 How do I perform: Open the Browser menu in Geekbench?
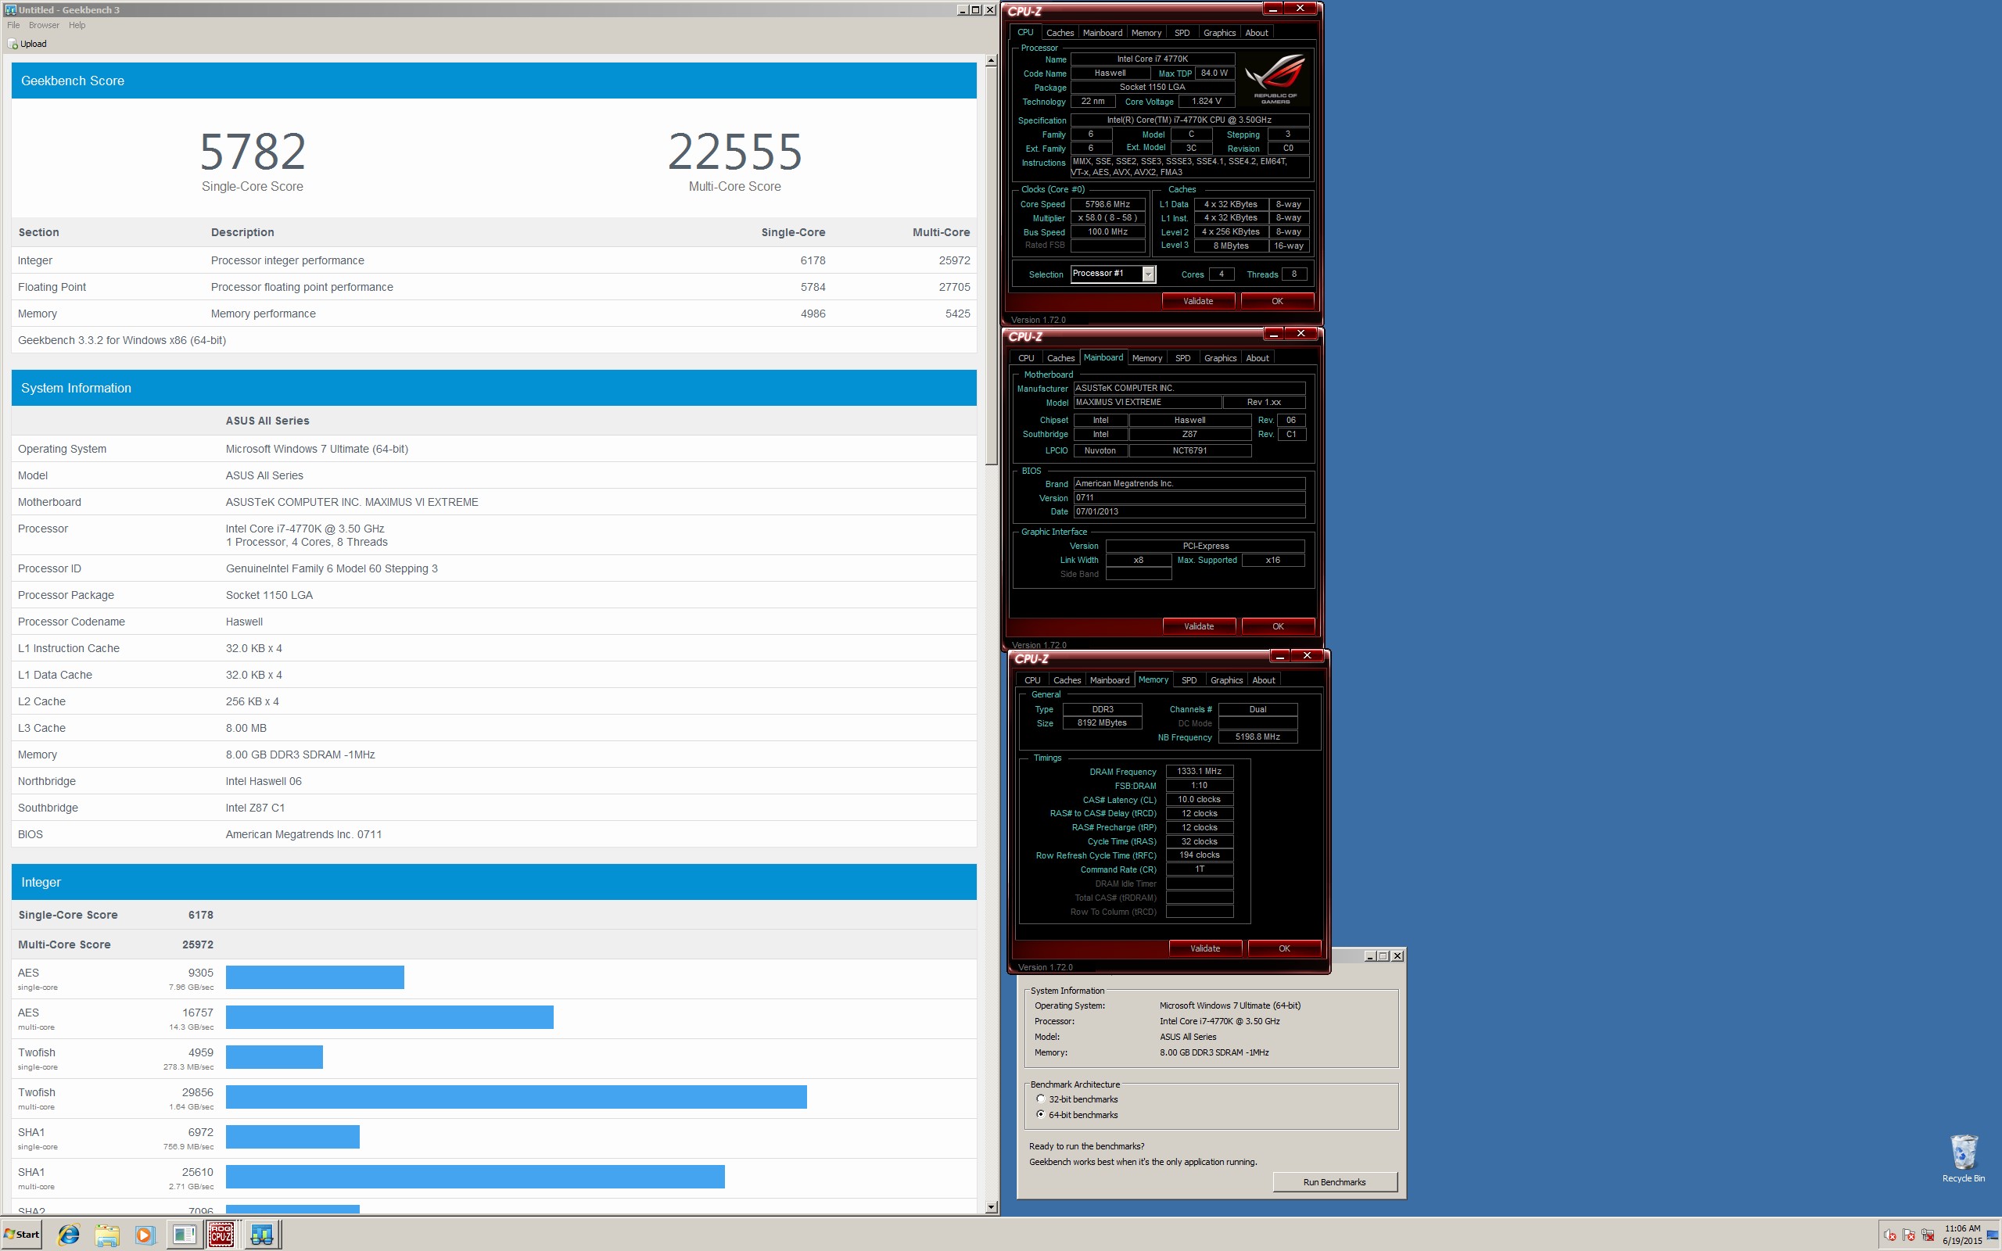tap(44, 25)
